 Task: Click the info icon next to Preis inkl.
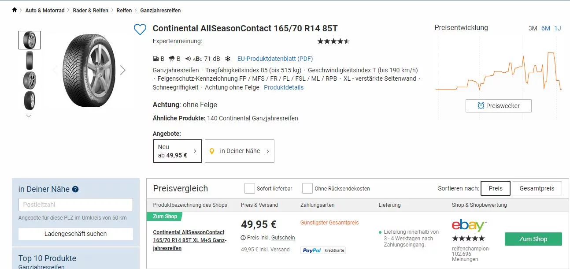pos(243,238)
